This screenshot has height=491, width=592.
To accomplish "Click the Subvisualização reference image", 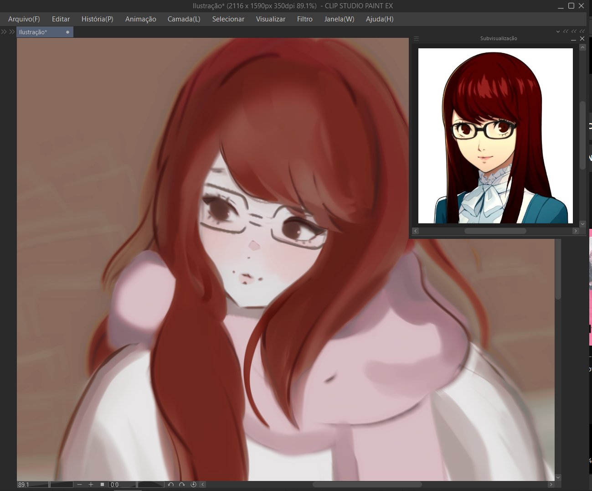I will 495,135.
